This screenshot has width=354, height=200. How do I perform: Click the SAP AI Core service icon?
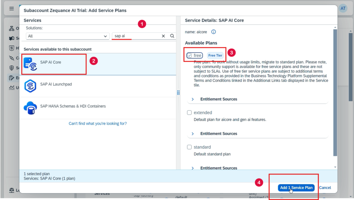(30, 64)
